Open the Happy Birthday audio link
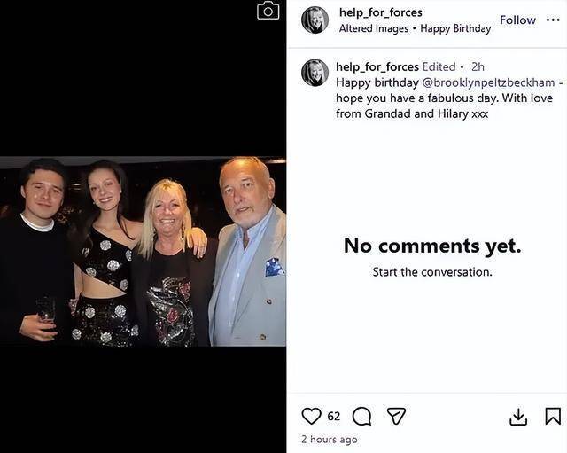567x453 pixels. (x=455, y=28)
